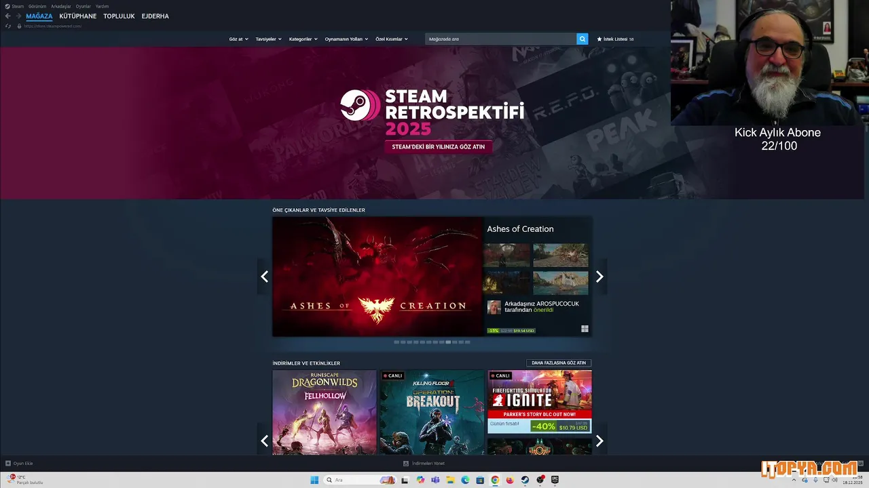The height and width of the screenshot is (488, 869).
Task: Launch Copilot from the taskbar
Action: pos(420,480)
